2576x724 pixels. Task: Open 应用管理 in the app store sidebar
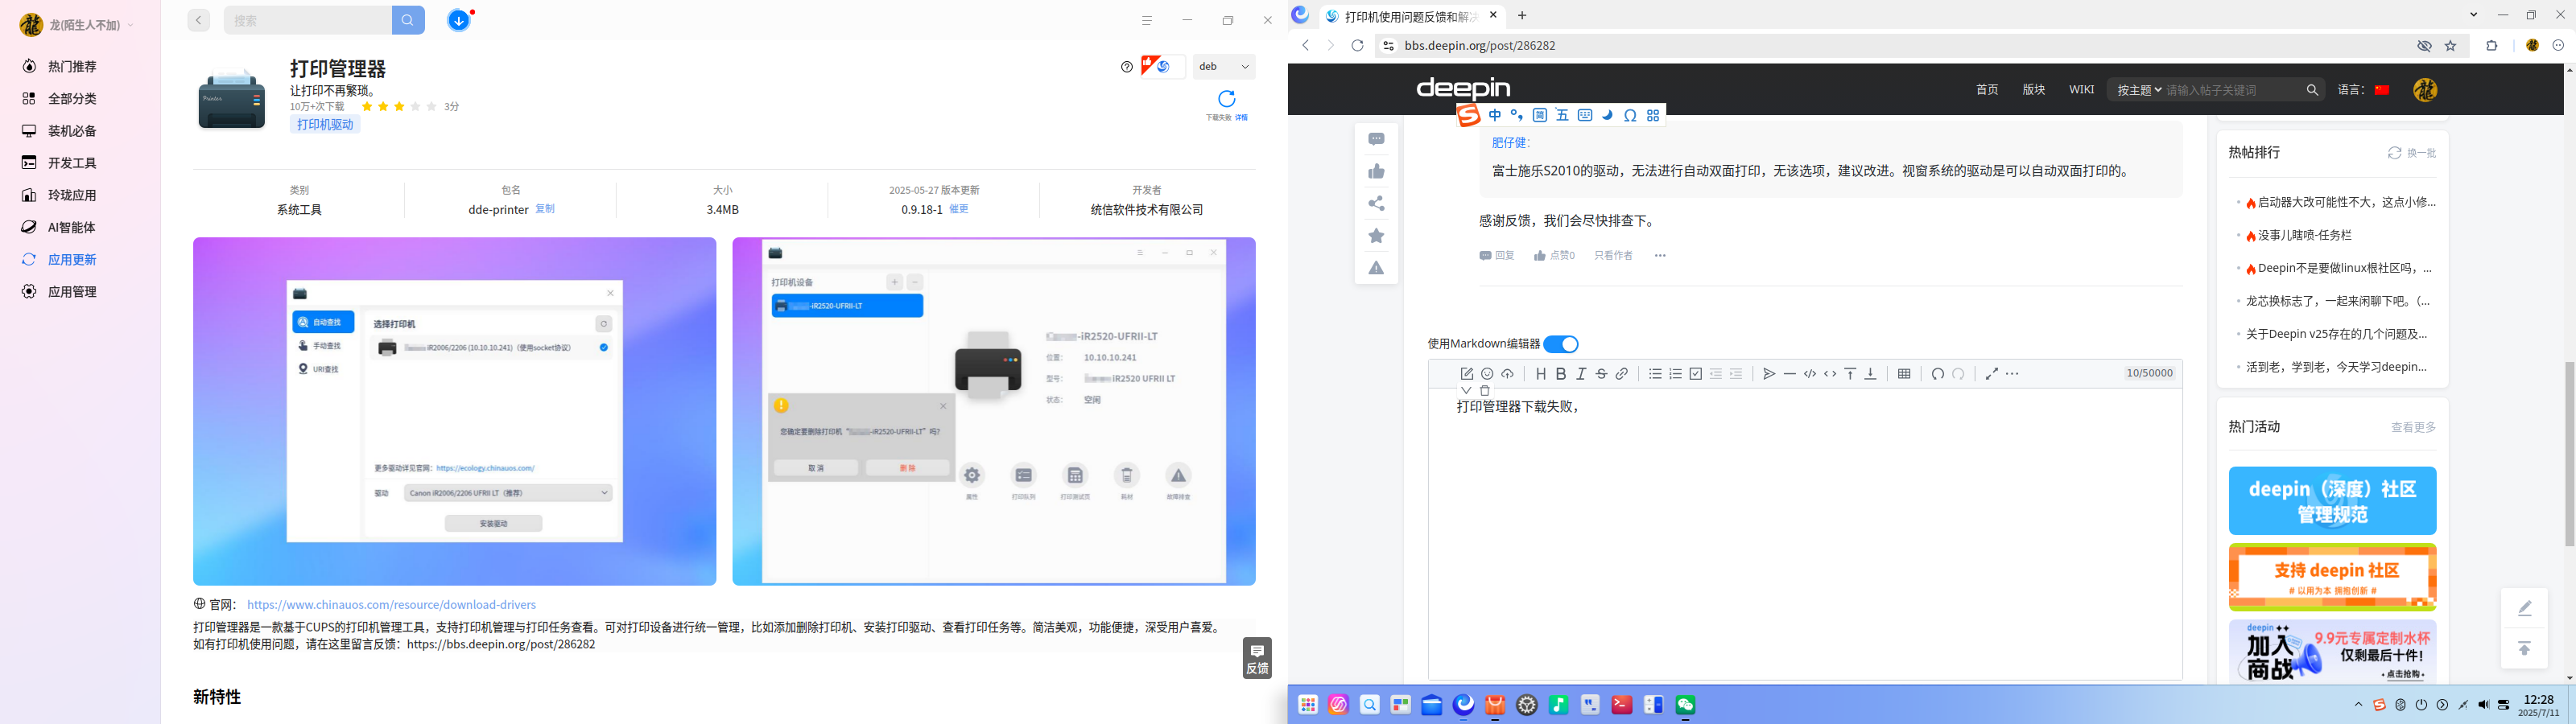pos(72,292)
